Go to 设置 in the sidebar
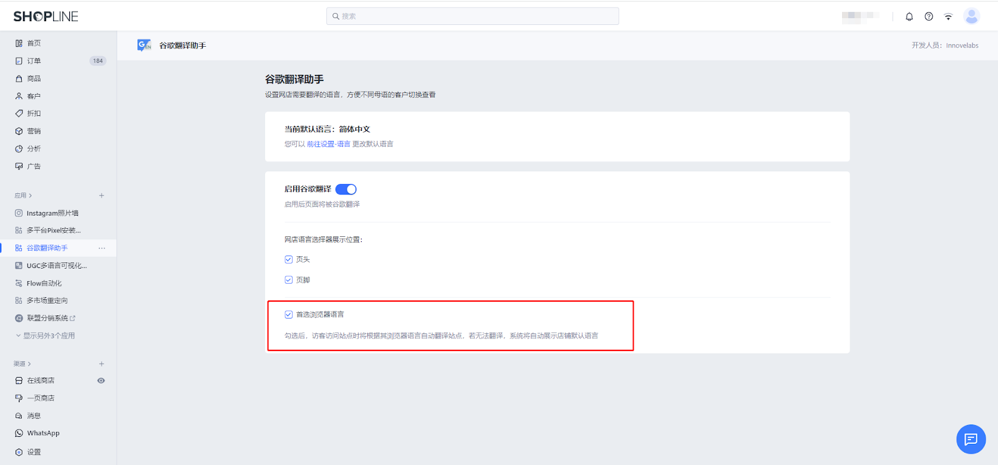Viewport: 998px width, 465px height. [x=34, y=452]
